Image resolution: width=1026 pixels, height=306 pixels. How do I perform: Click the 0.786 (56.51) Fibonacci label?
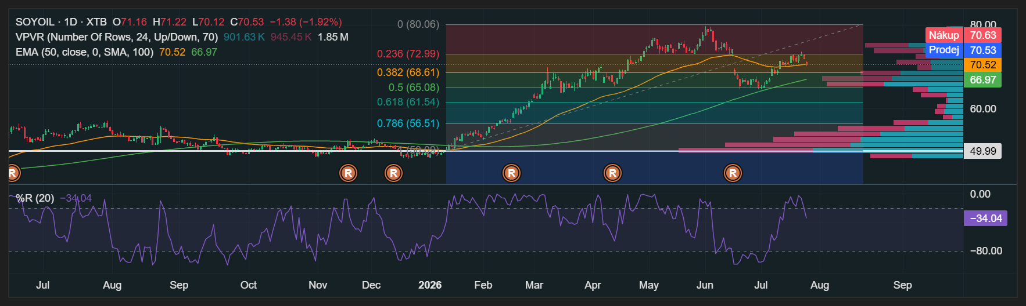click(x=408, y=123)
